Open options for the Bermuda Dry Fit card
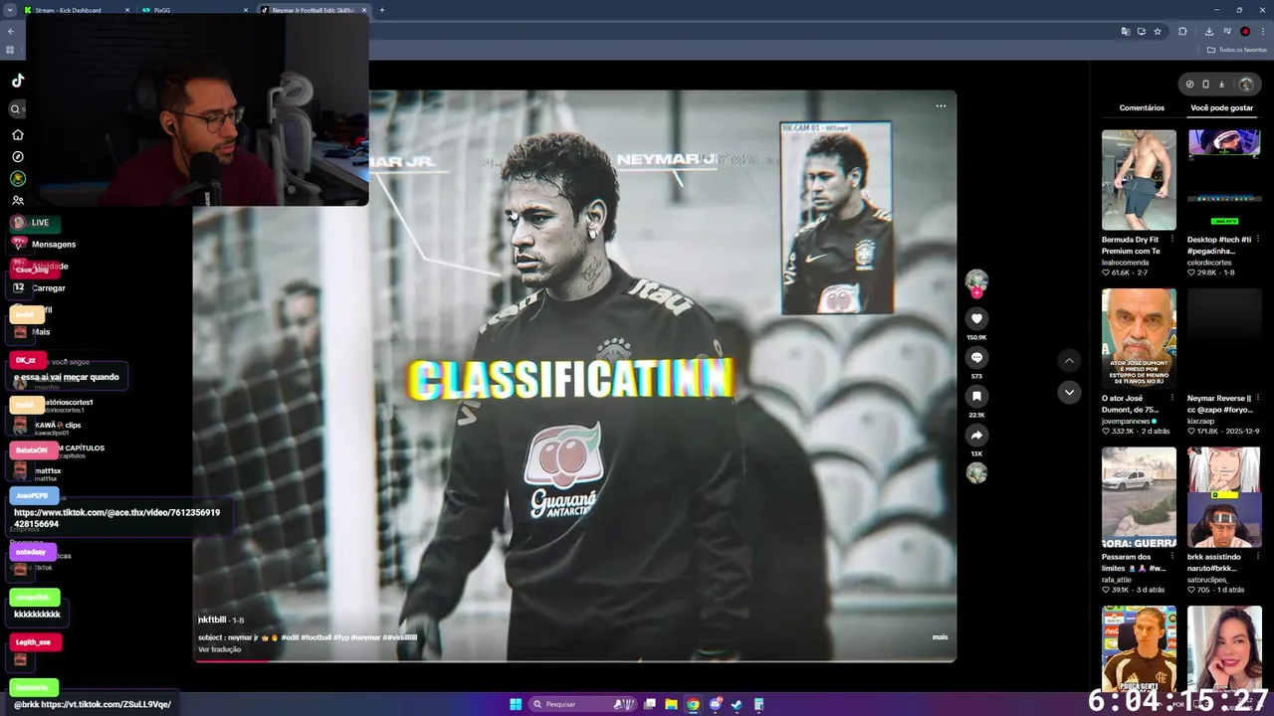The width and height of the screenshot is (1274, 716). tap(1172, 240)
